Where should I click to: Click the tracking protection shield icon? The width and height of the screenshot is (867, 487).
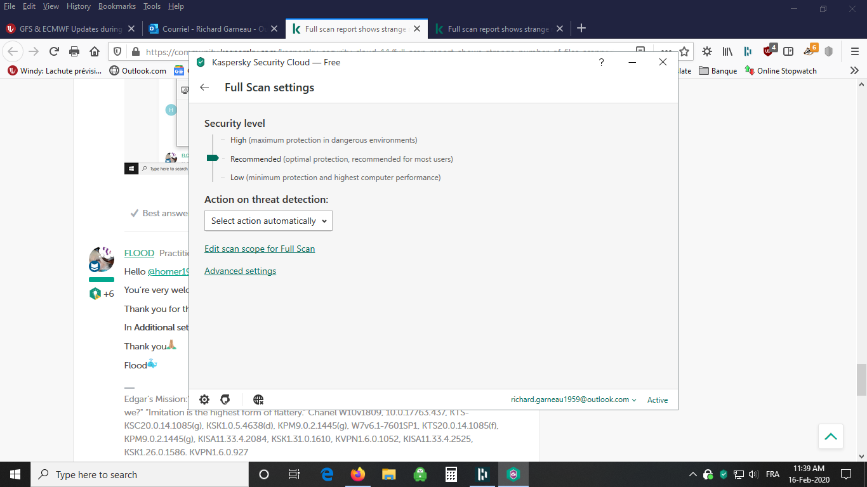117,51
